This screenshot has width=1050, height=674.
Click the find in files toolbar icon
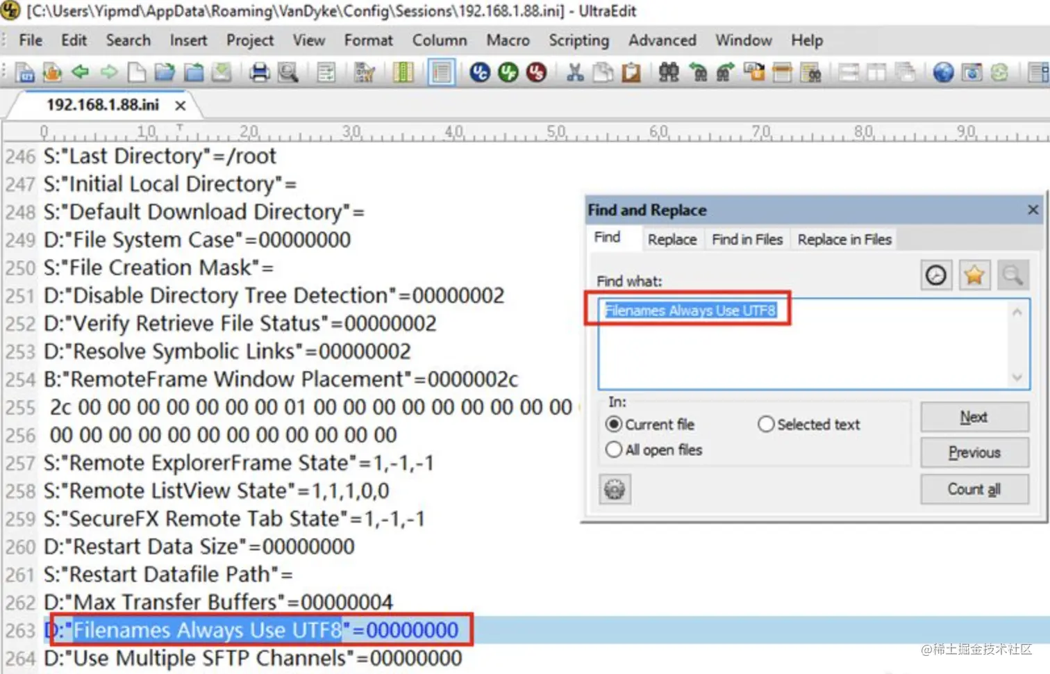tap(810, 72)
